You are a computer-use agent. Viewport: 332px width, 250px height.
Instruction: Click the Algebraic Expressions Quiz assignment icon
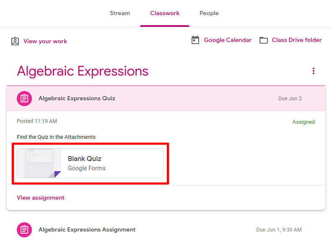(24, 99)
